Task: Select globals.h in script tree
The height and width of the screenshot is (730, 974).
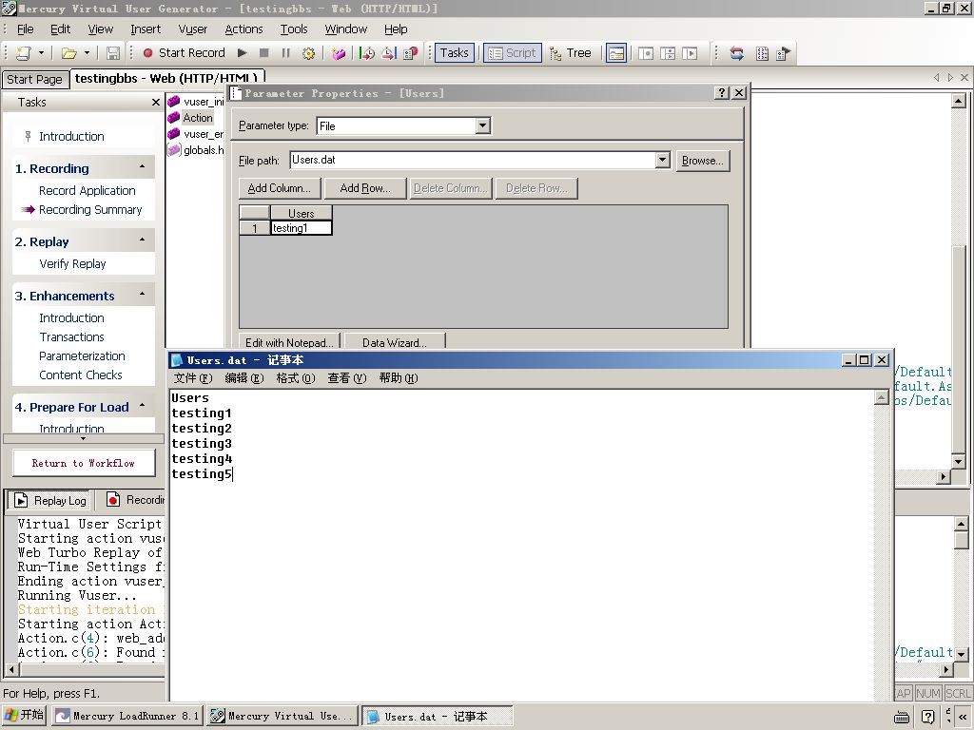Action: [x=204, y=149]
